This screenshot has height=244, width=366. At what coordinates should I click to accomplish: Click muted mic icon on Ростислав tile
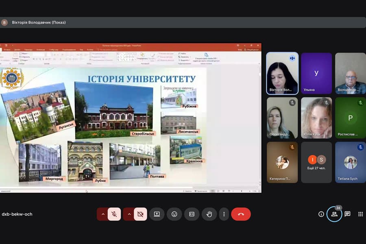[360, 103]
